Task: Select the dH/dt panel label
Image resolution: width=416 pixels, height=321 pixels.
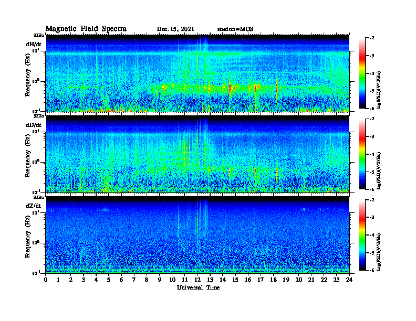Action: point(34,44)
